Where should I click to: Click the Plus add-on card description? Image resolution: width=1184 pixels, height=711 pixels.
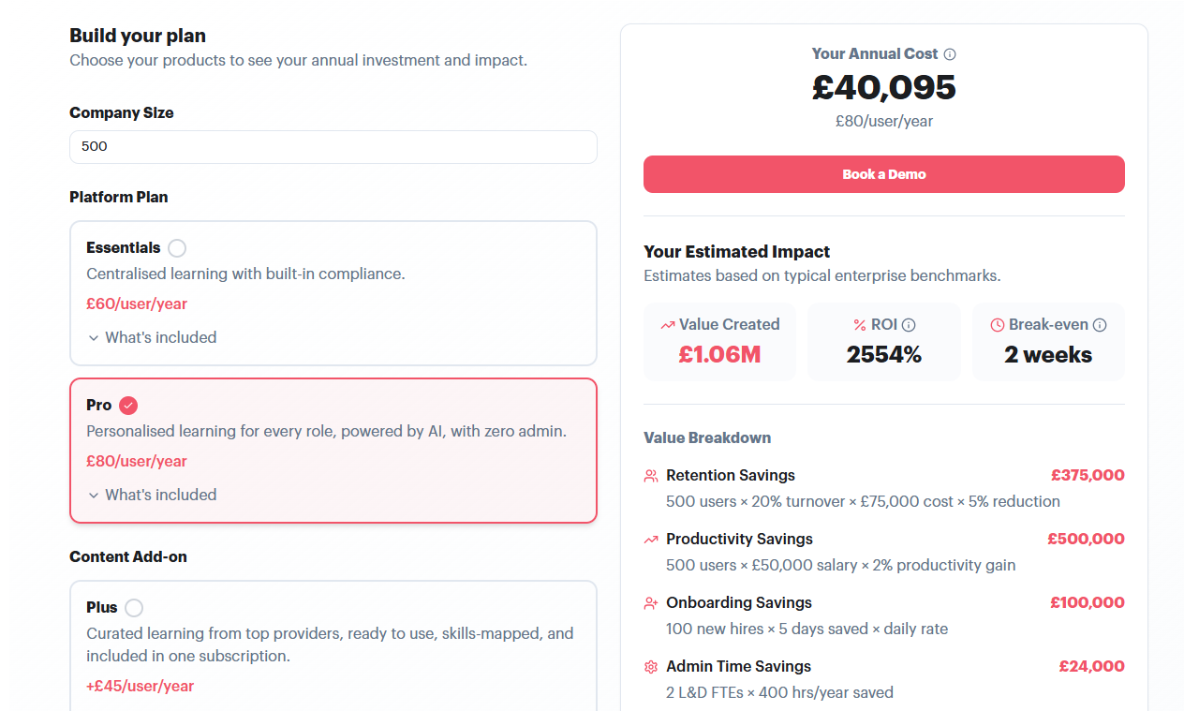[x=330, y=644]
